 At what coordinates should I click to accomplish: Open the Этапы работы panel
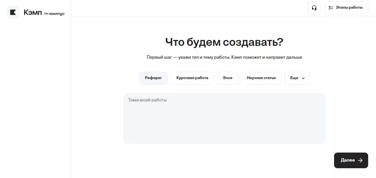(349, 8)
